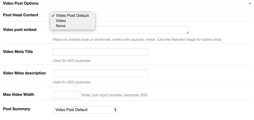Select 'Video' option in dropdown list
Viewport: 254px width, 120px height.
coord(61,21)
